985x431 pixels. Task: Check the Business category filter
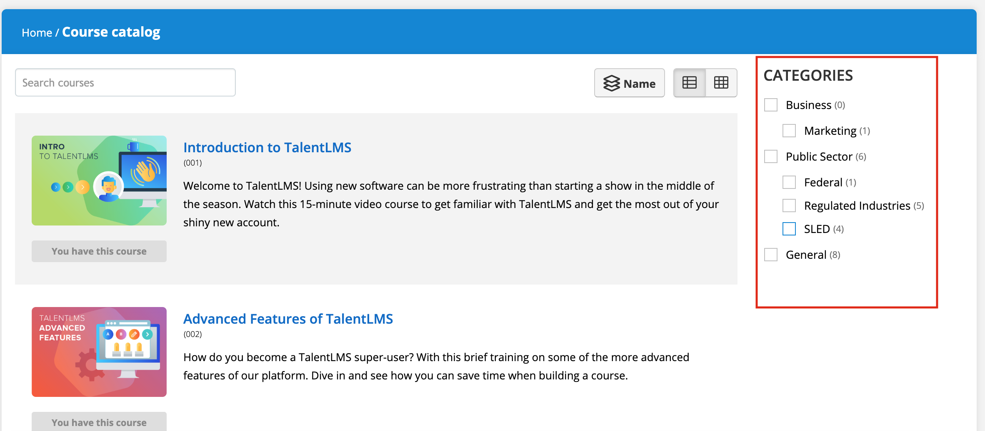(x=771, y=105)
